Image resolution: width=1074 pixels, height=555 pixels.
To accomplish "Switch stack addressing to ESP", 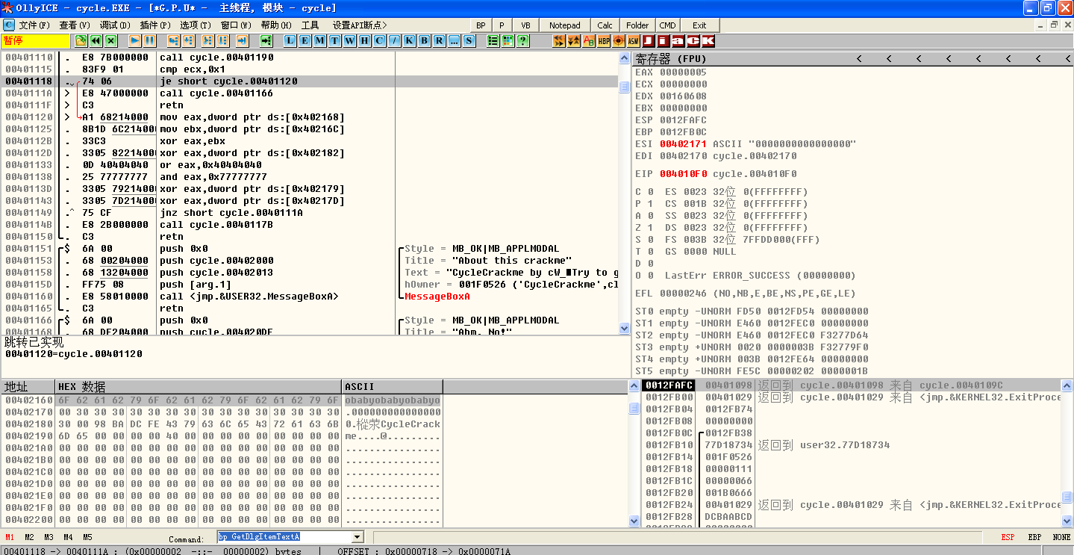I will [1008, 537].
